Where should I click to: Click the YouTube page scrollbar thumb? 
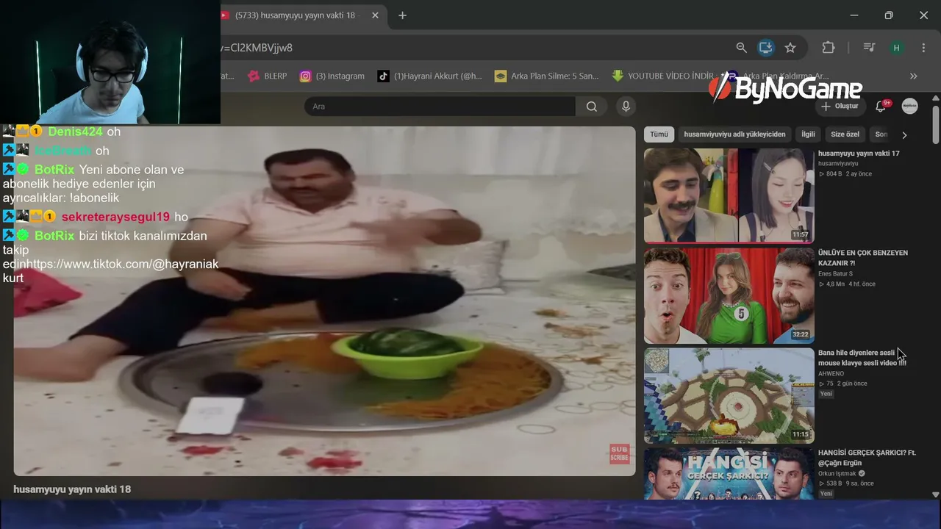coord(935,125)
